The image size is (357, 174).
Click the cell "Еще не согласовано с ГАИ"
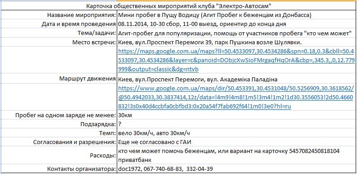click(236, 142)
